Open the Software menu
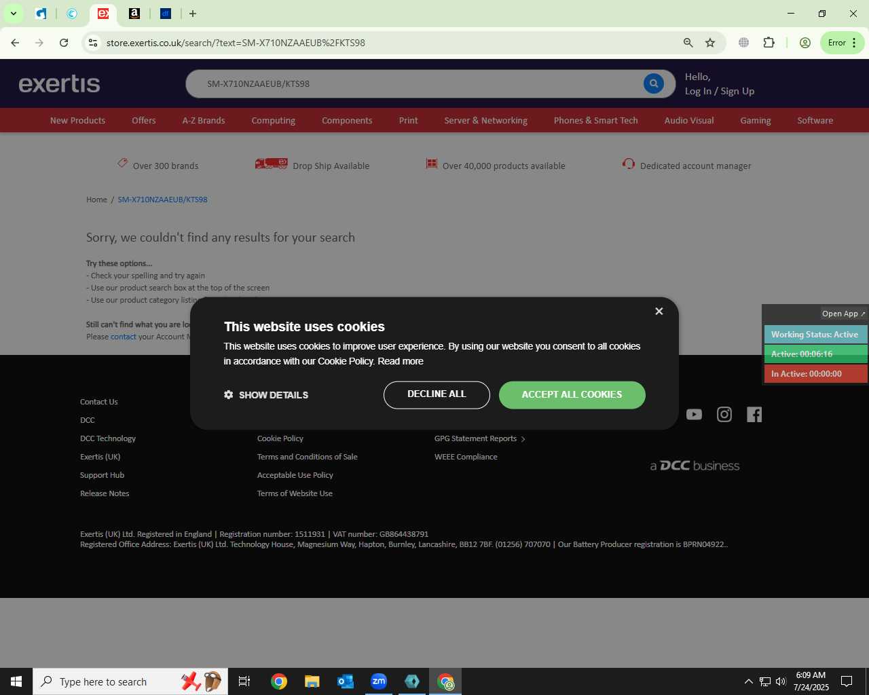 tap(815, 120)
